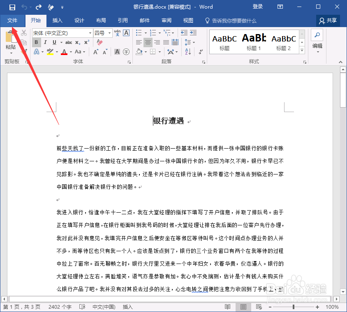Switch to the References tab

(x=123, y=21)
